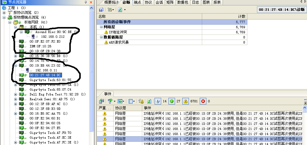The height and width of the screenshot is (145, 307).
Task: Toggle the yellow warning events filter
Action: (x=186, y=101)
